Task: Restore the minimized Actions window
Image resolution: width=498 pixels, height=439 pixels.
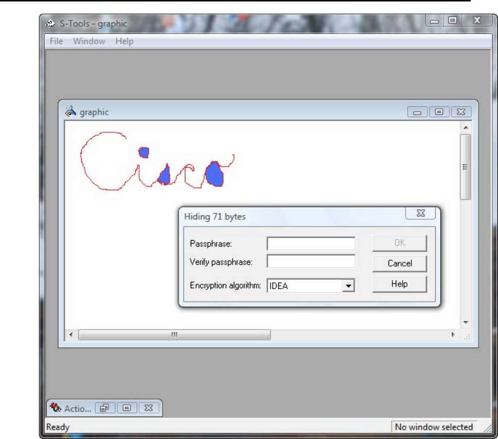Action: pyautogui.click(x=105, y=408)
